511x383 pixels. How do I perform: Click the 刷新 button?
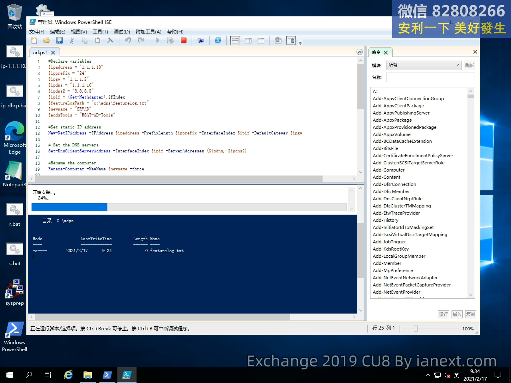point(469,65)
